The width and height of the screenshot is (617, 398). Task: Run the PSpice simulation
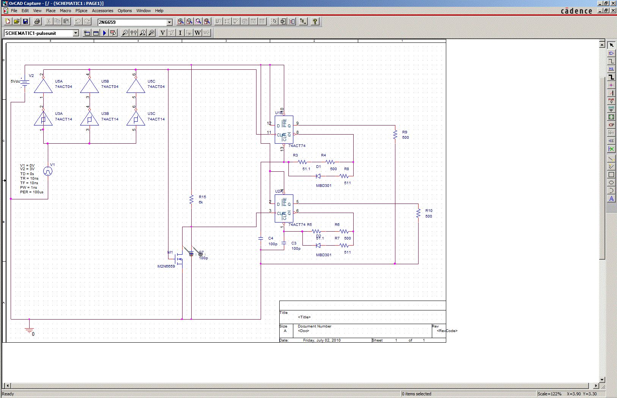[x=104, y=33]
